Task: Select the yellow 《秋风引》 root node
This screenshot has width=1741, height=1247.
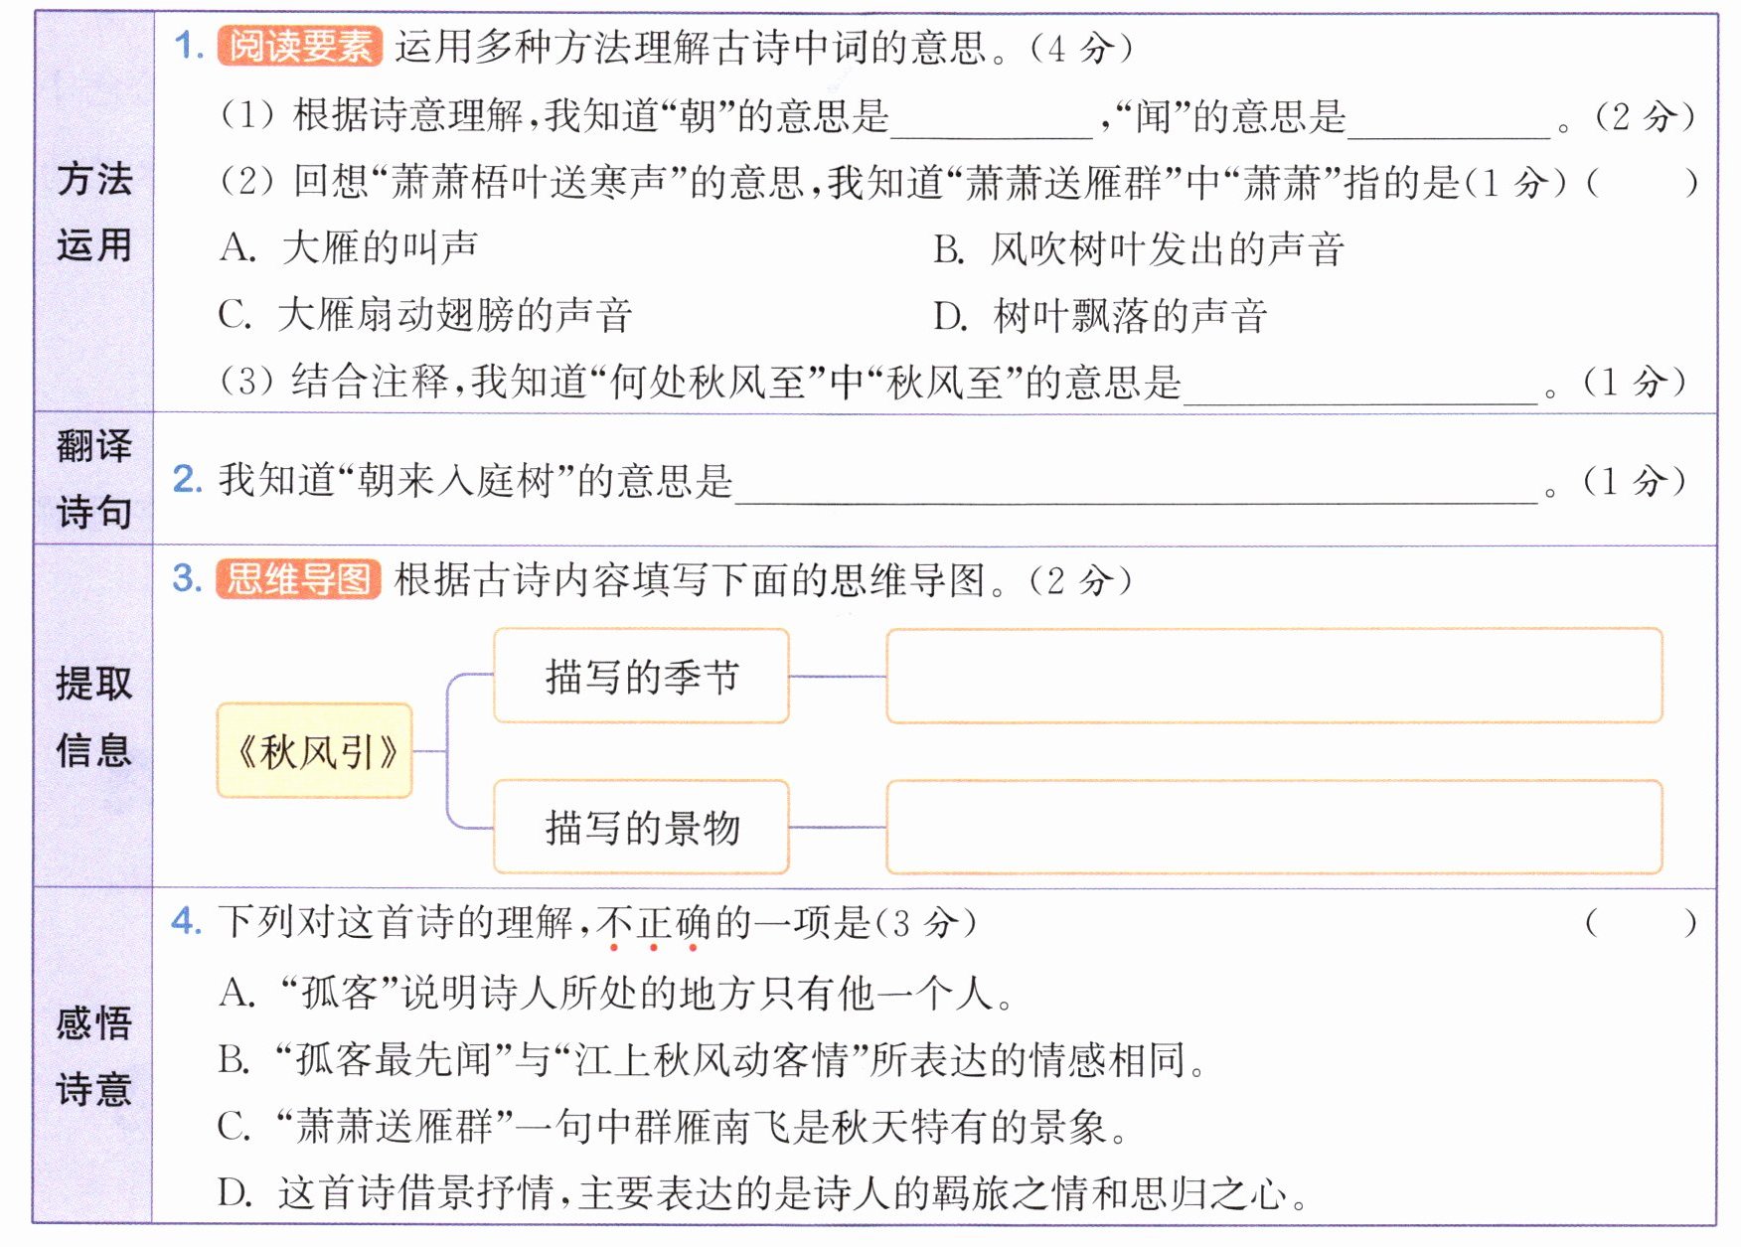Action: coord(315,751)
